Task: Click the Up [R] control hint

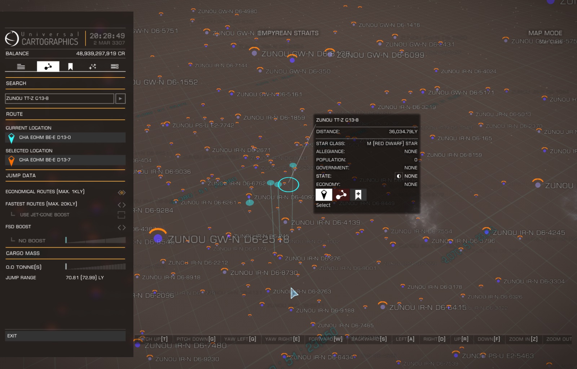Action: 461,339
